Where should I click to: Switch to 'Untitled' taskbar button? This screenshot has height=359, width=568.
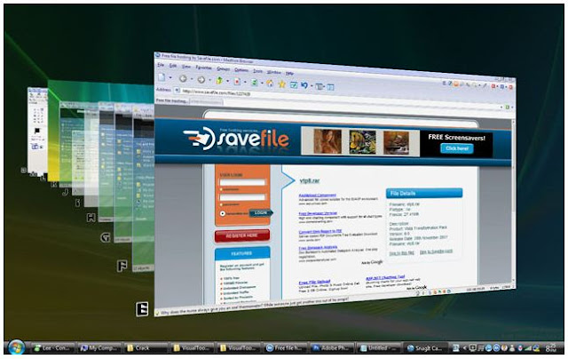click(x=379, y=348)
